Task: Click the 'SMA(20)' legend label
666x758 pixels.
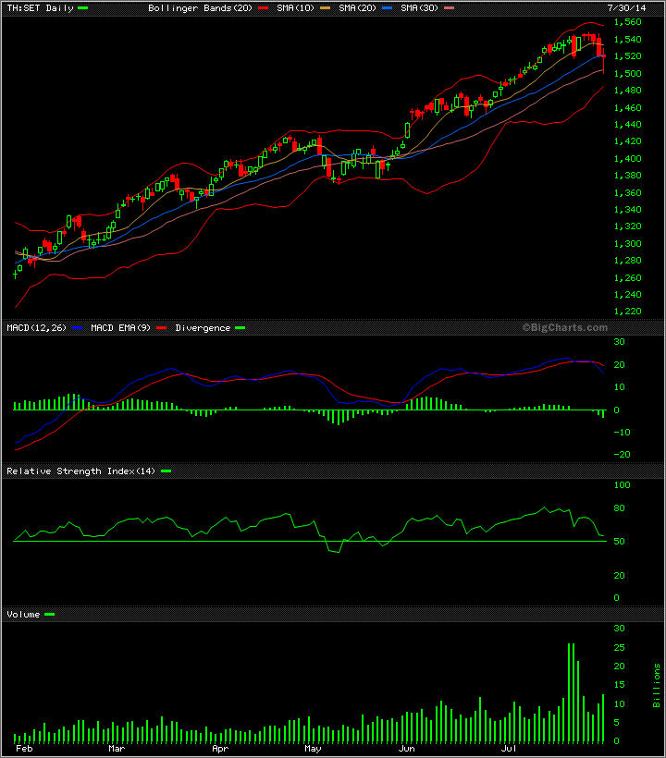Action: click(x=357, y=8)
